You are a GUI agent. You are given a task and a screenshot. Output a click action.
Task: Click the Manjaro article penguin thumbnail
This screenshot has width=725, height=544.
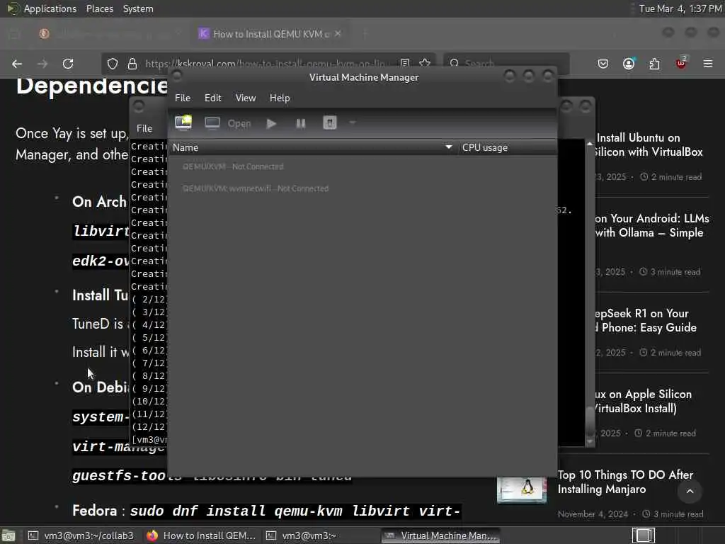point(522,489)
